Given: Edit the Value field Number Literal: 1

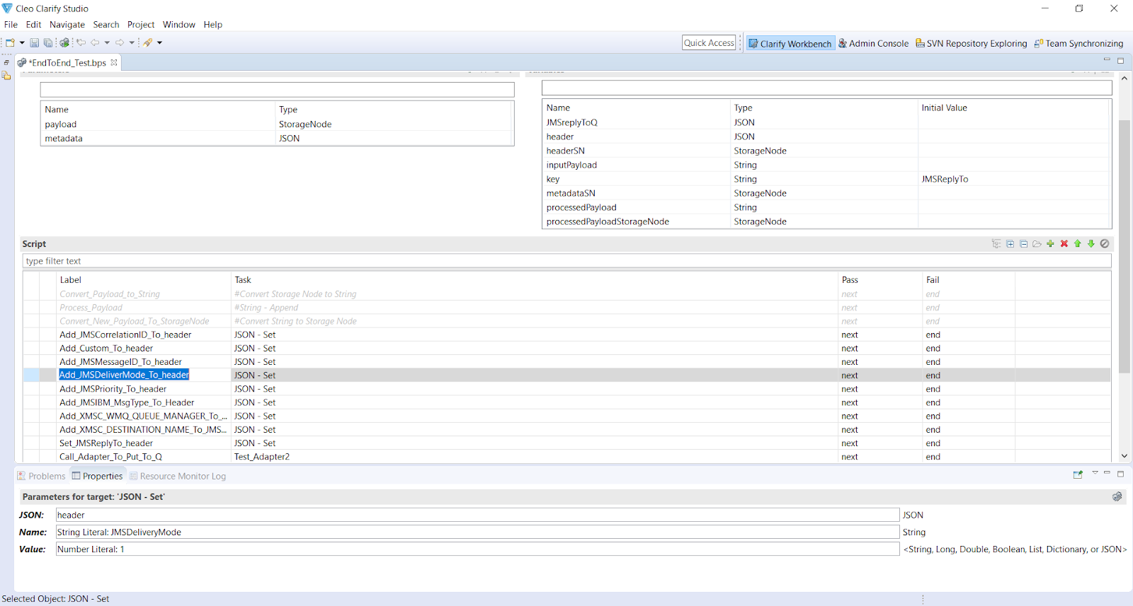Looking at the screenshot, I should 477,549.
